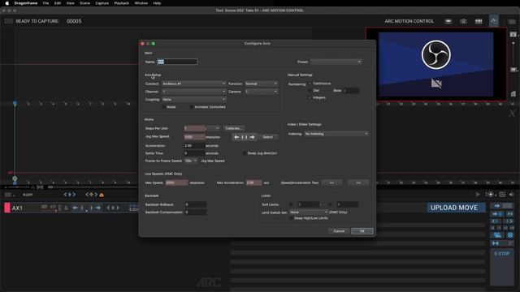520x292 pixels.
Task: Open the Cinematography camera workspace icon
Action: pyautogui.click(x=463, y=21)
